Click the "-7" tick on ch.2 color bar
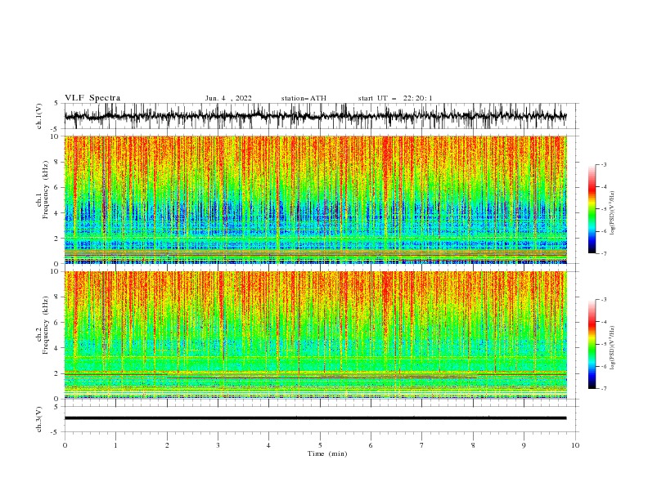Screen dimensions: 648x500 tap(603, 388)
